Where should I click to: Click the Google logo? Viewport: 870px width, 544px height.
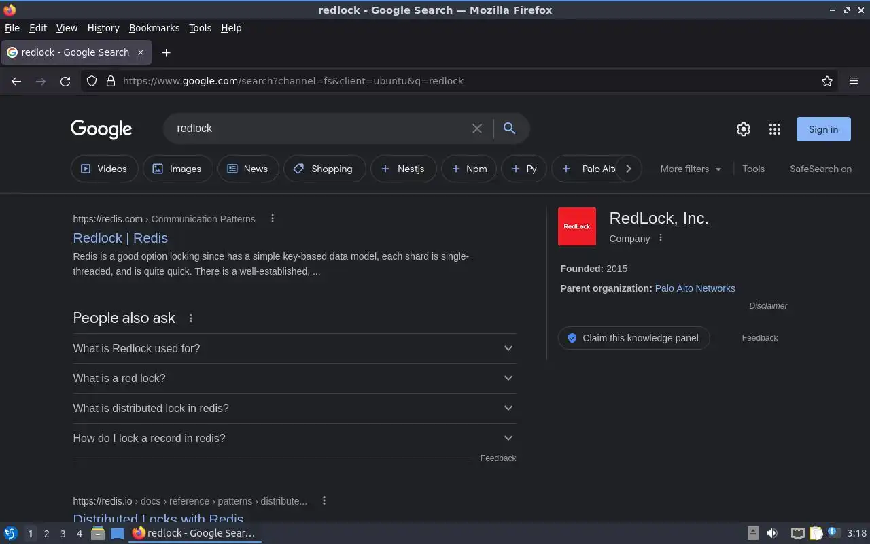click(101, 129)
